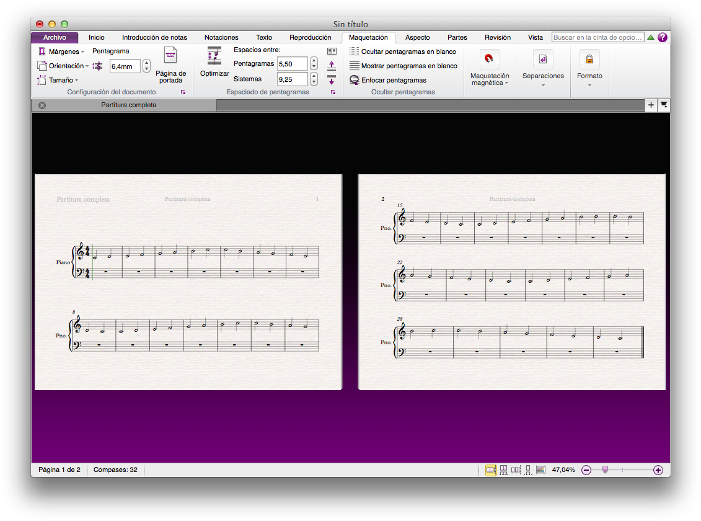Select vertical spread page view icon

point(503,470)
